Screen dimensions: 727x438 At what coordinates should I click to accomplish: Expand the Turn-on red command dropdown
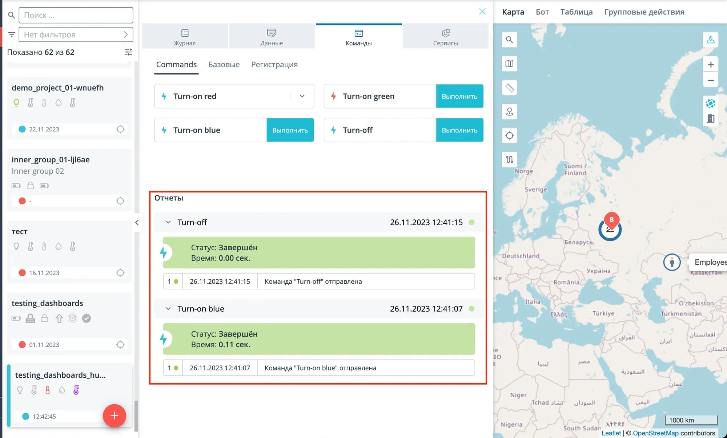(x=302, y=96)
